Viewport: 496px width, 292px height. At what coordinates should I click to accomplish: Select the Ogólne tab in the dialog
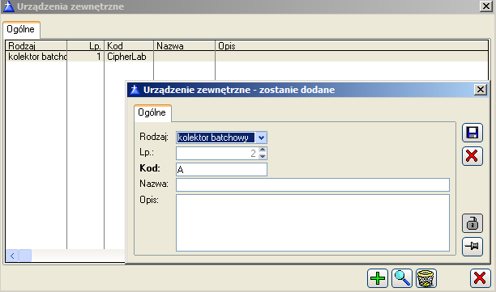pyautogui.click(x=152, y=112)
